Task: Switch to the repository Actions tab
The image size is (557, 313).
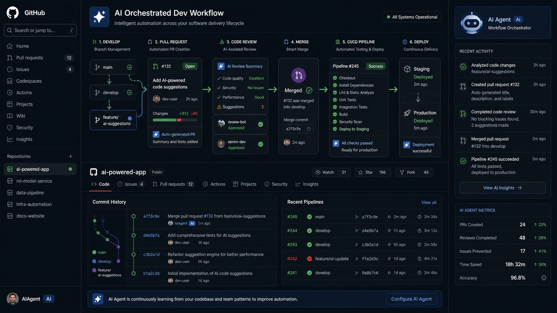Action: pyautogui.click(x=214, y=184)
